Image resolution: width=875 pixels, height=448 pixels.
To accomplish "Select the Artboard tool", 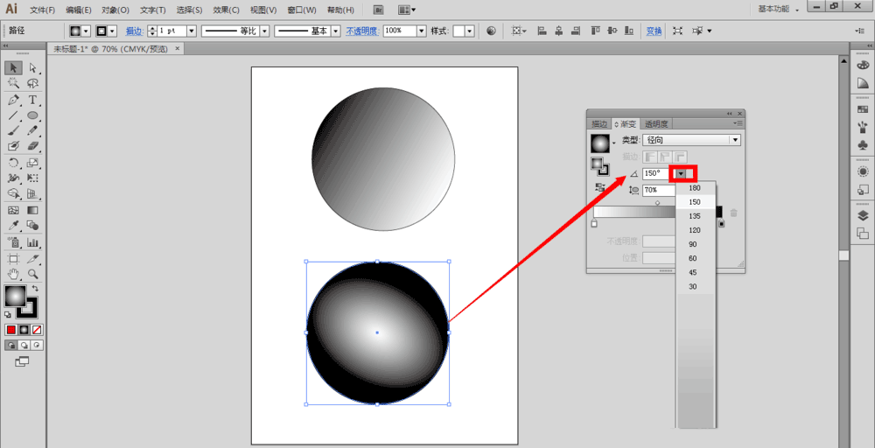I will 13,259.
